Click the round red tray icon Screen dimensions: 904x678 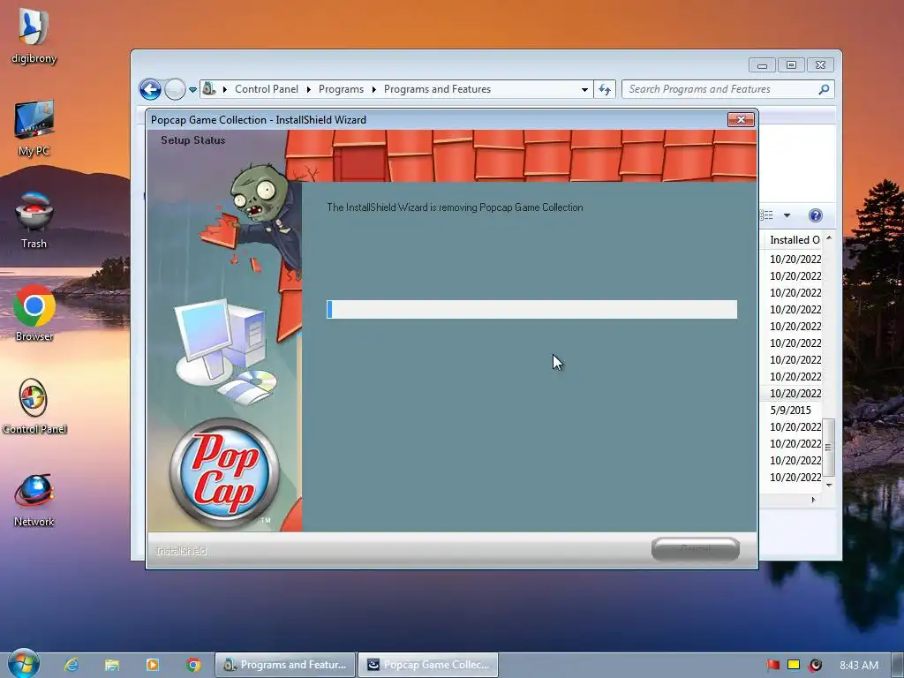815,665
